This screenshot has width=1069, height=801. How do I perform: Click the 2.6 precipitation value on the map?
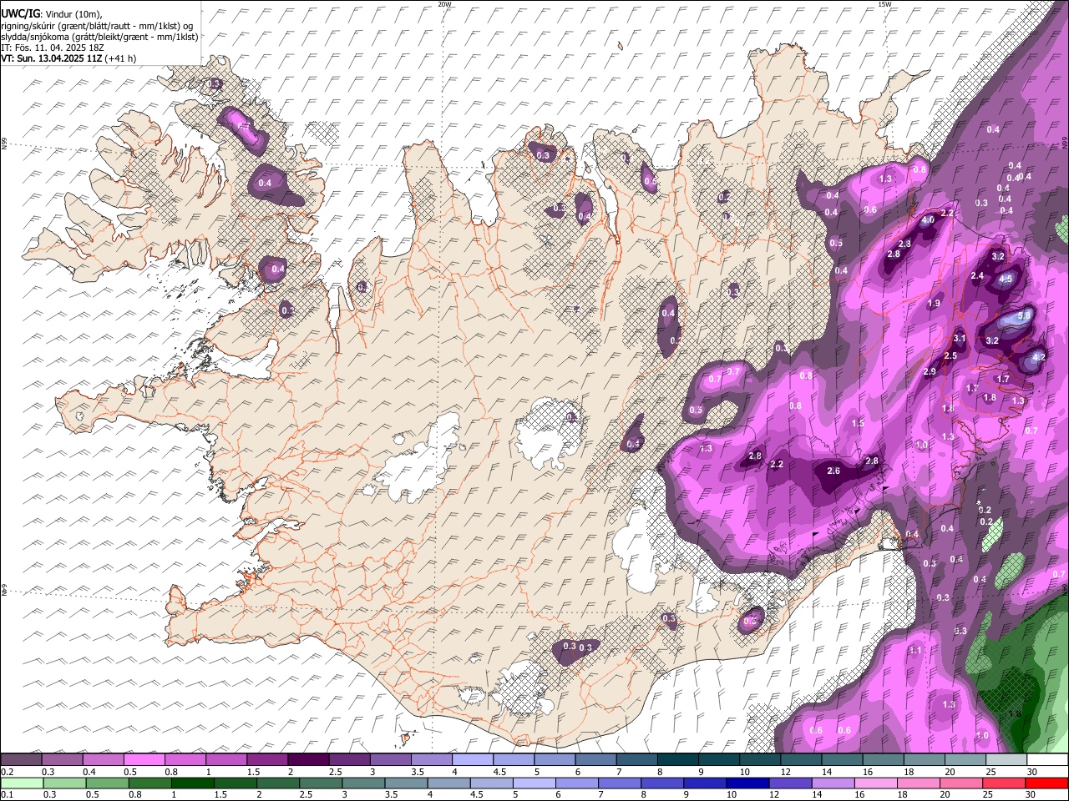coord(833,471)
